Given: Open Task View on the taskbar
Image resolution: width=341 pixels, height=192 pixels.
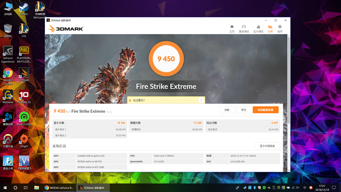Looking at the screenshot, I should point(26,188).
